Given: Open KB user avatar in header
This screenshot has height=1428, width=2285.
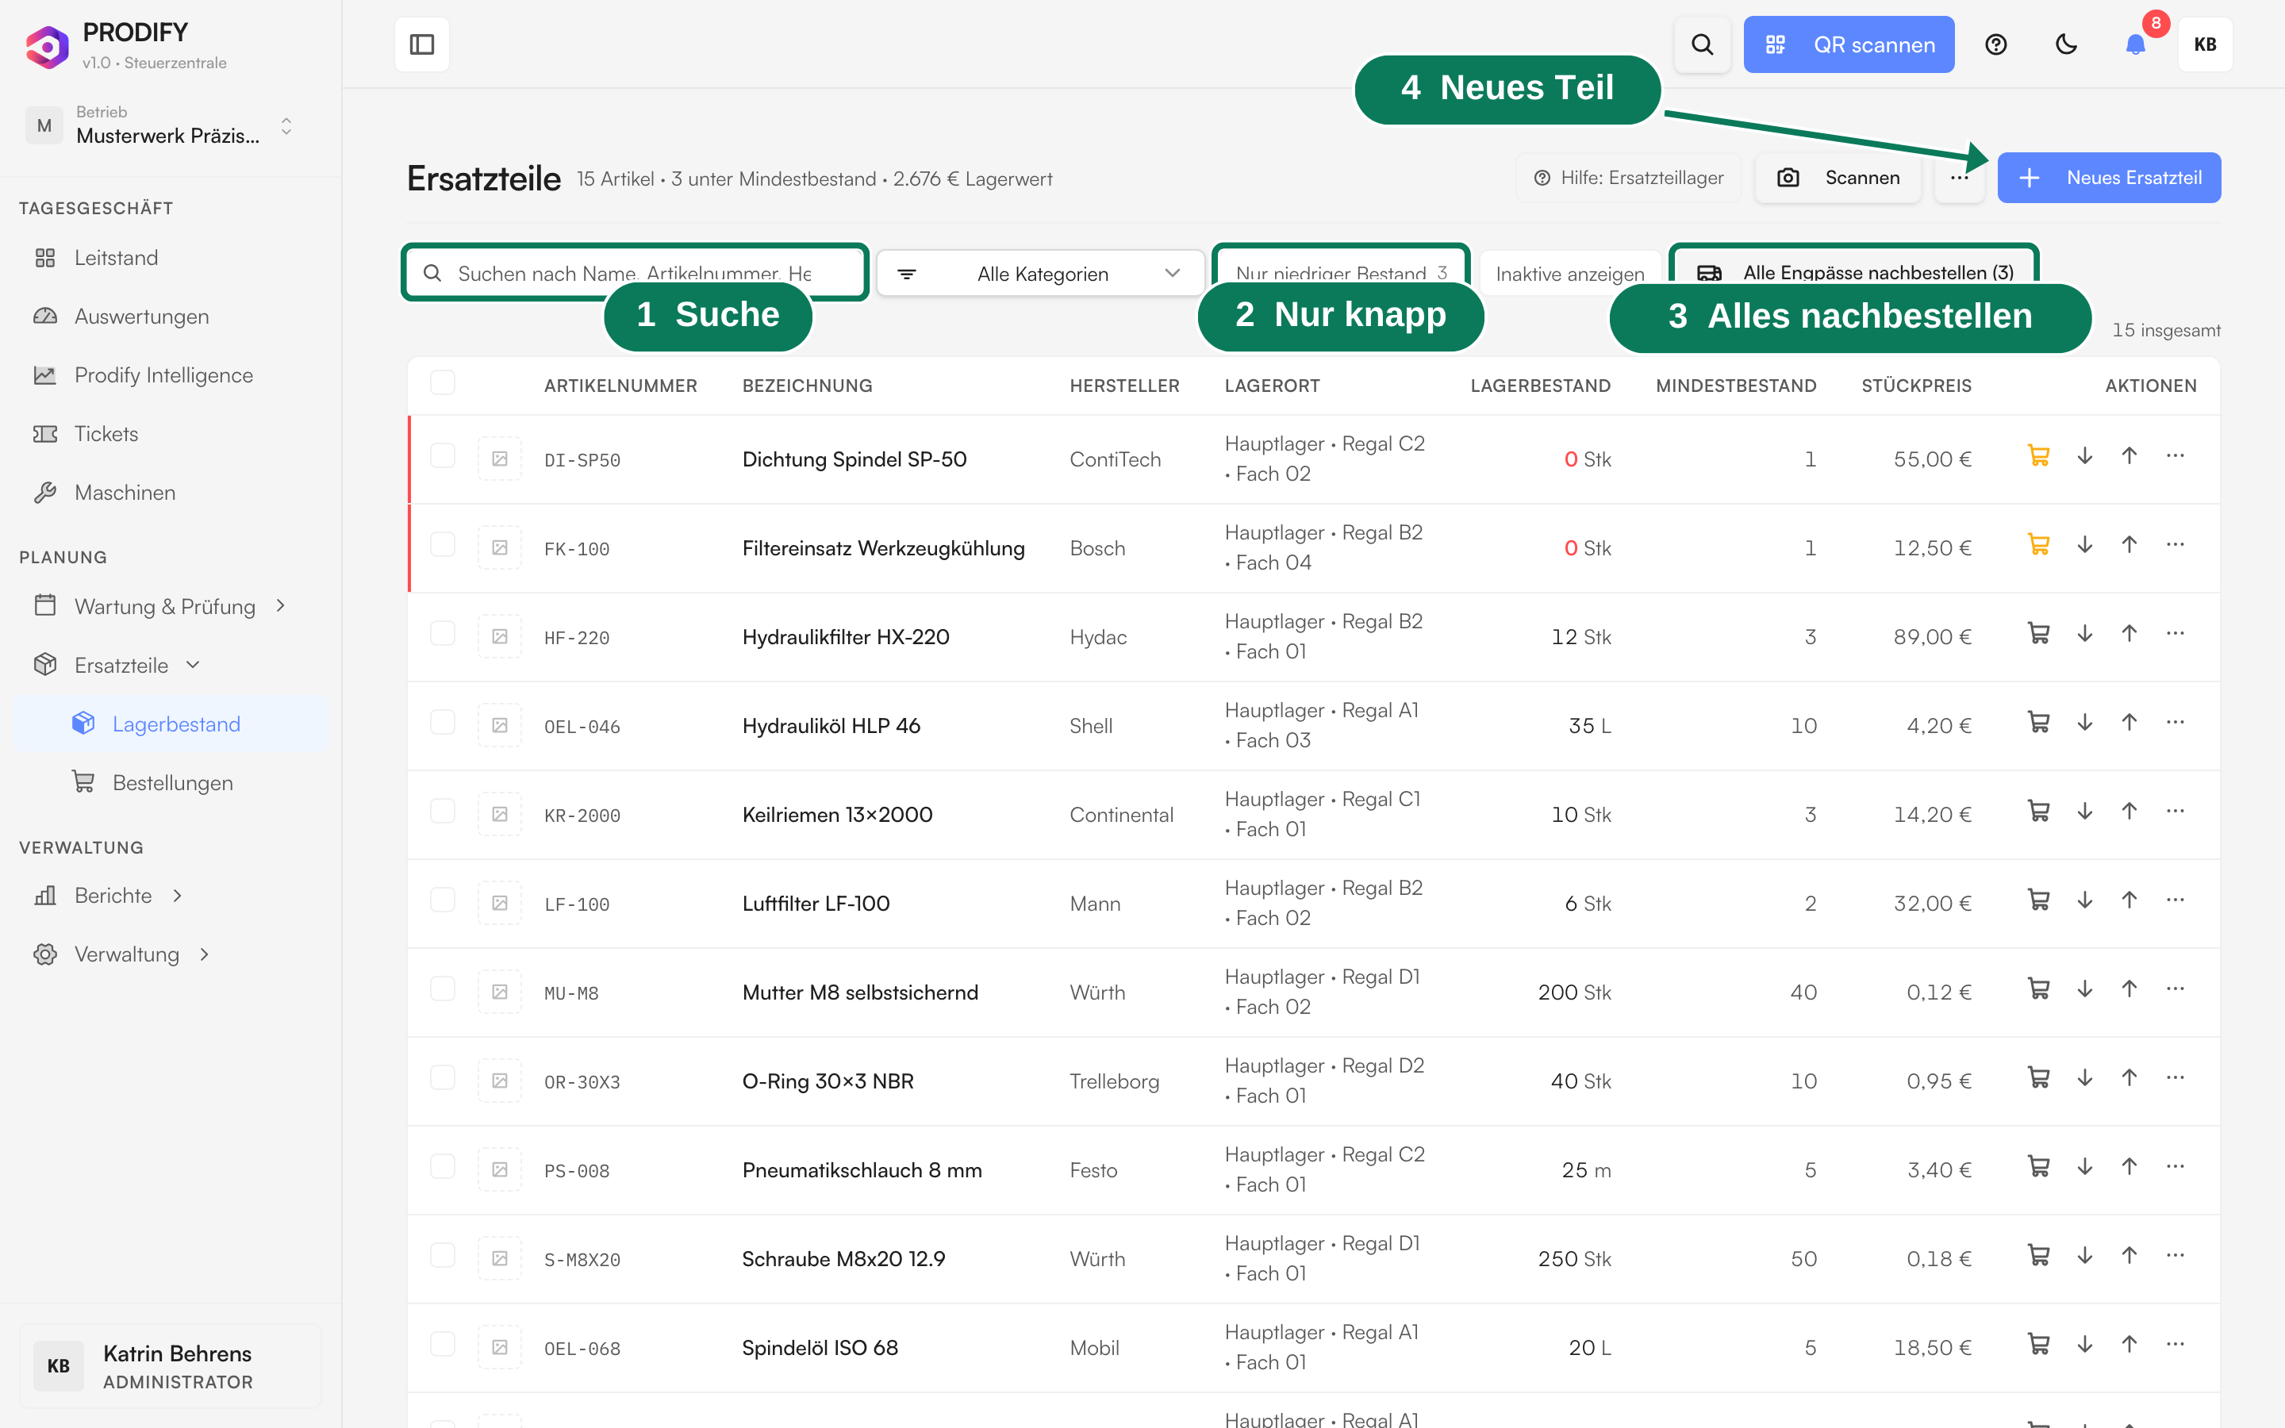Looking at the screenshot, I should coord(2205,44).
